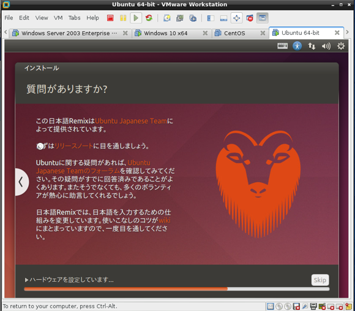Go to the previous installer slide arrow
The image size is (355, 311).
(x=21, y=182)
